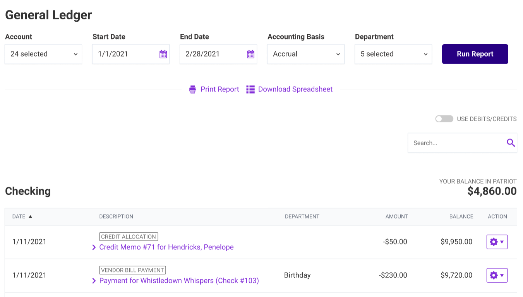Click into the Search input field
Viewport: 523px width, 297px height.
tap(457, 143)
